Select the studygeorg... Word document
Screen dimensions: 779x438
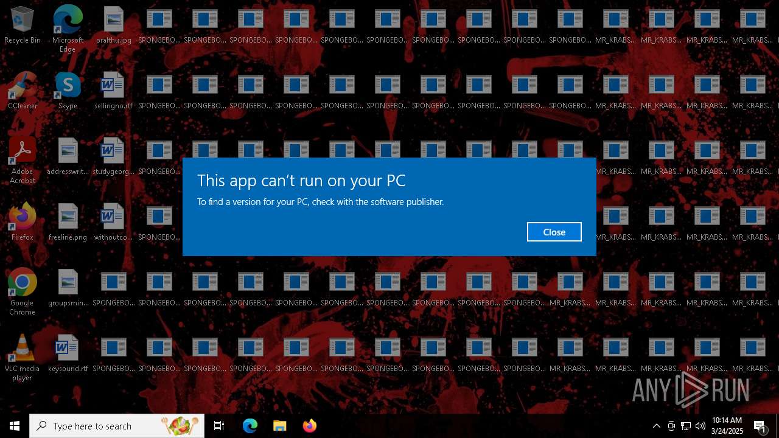pyautogui.click(x=113, y=157)
